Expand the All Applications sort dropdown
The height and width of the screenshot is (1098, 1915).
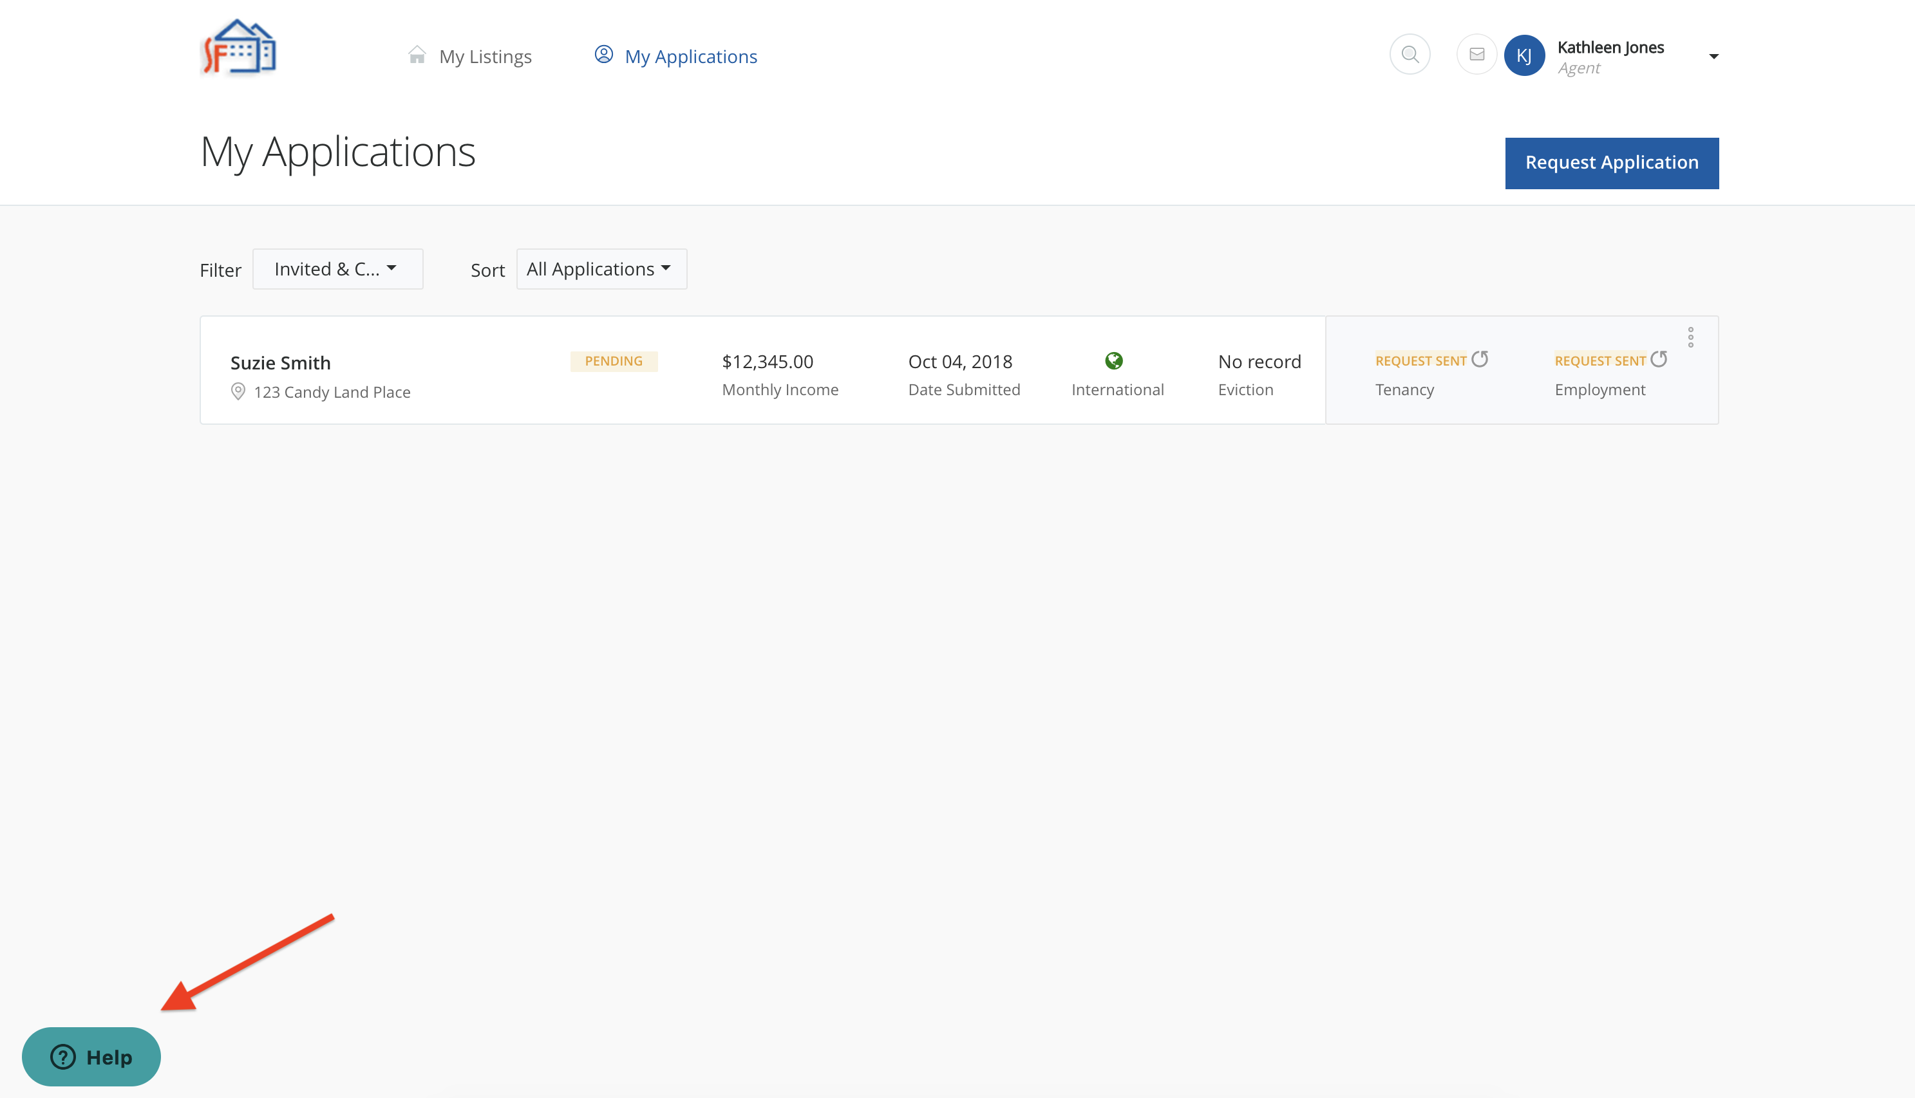(601, 269)
